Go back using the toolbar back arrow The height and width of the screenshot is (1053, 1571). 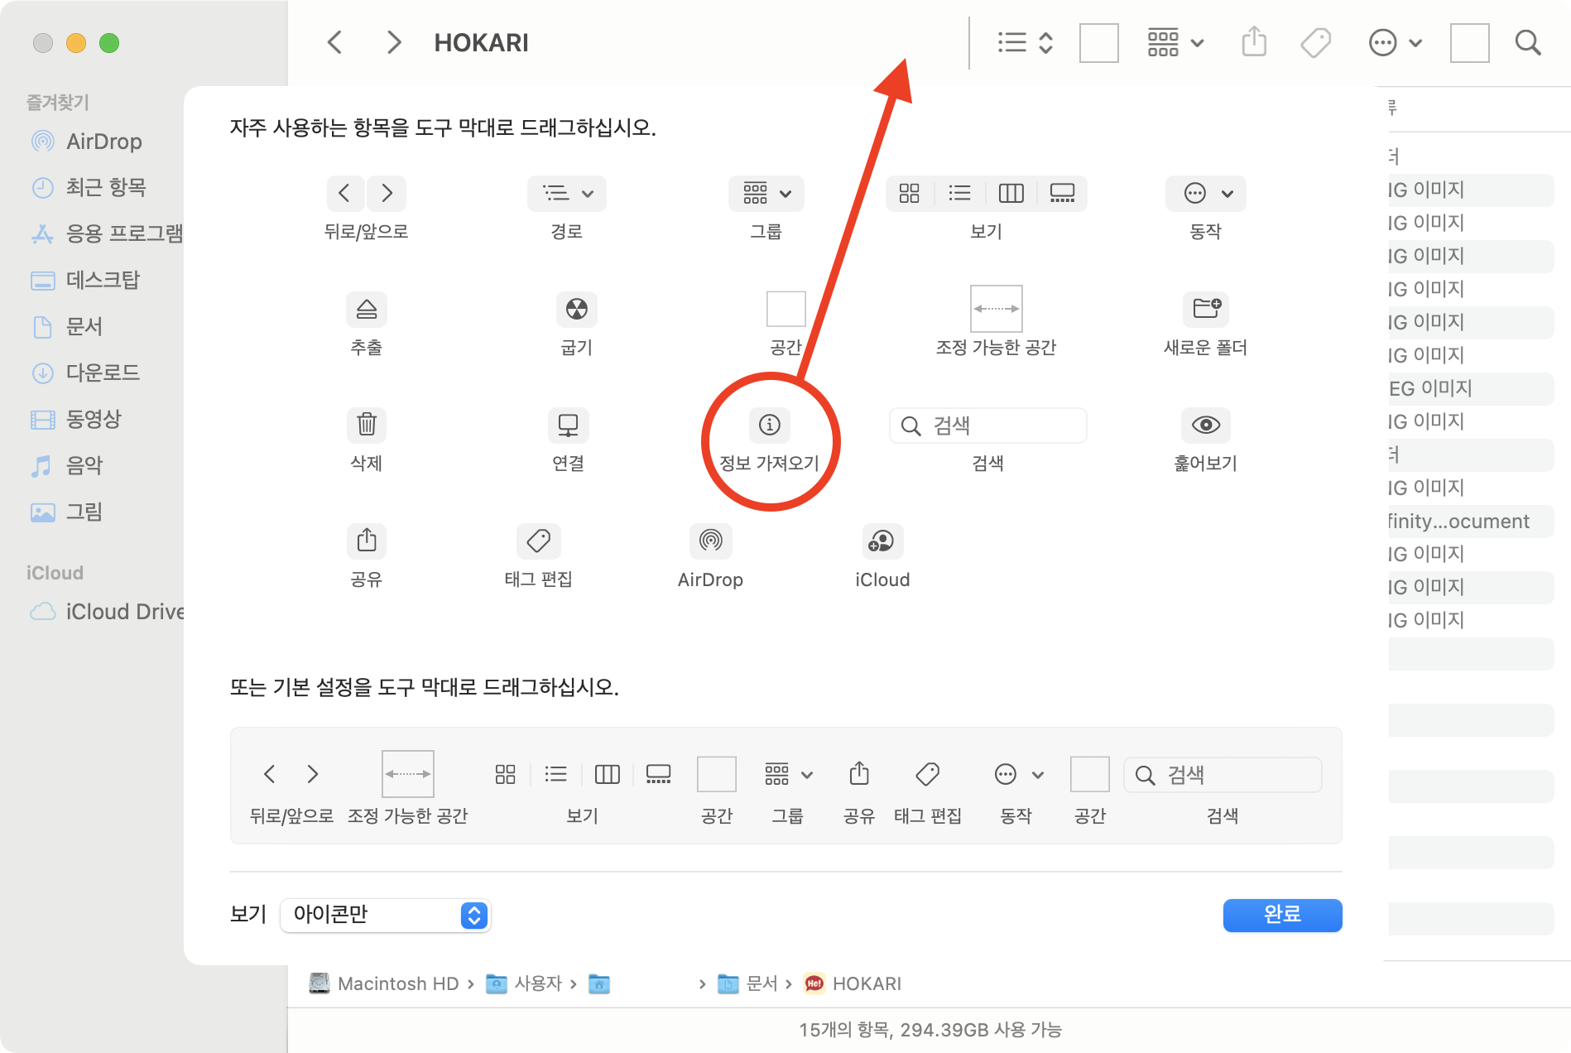coord(334,42)
